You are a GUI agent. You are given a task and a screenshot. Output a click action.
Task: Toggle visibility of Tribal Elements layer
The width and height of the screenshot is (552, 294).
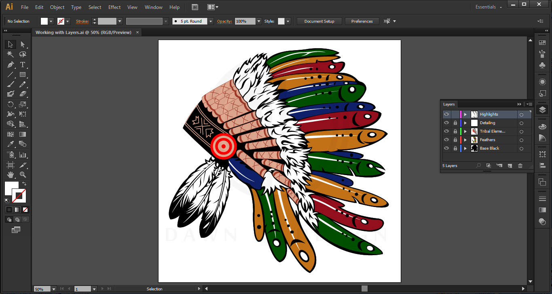(x=446, y=131)
